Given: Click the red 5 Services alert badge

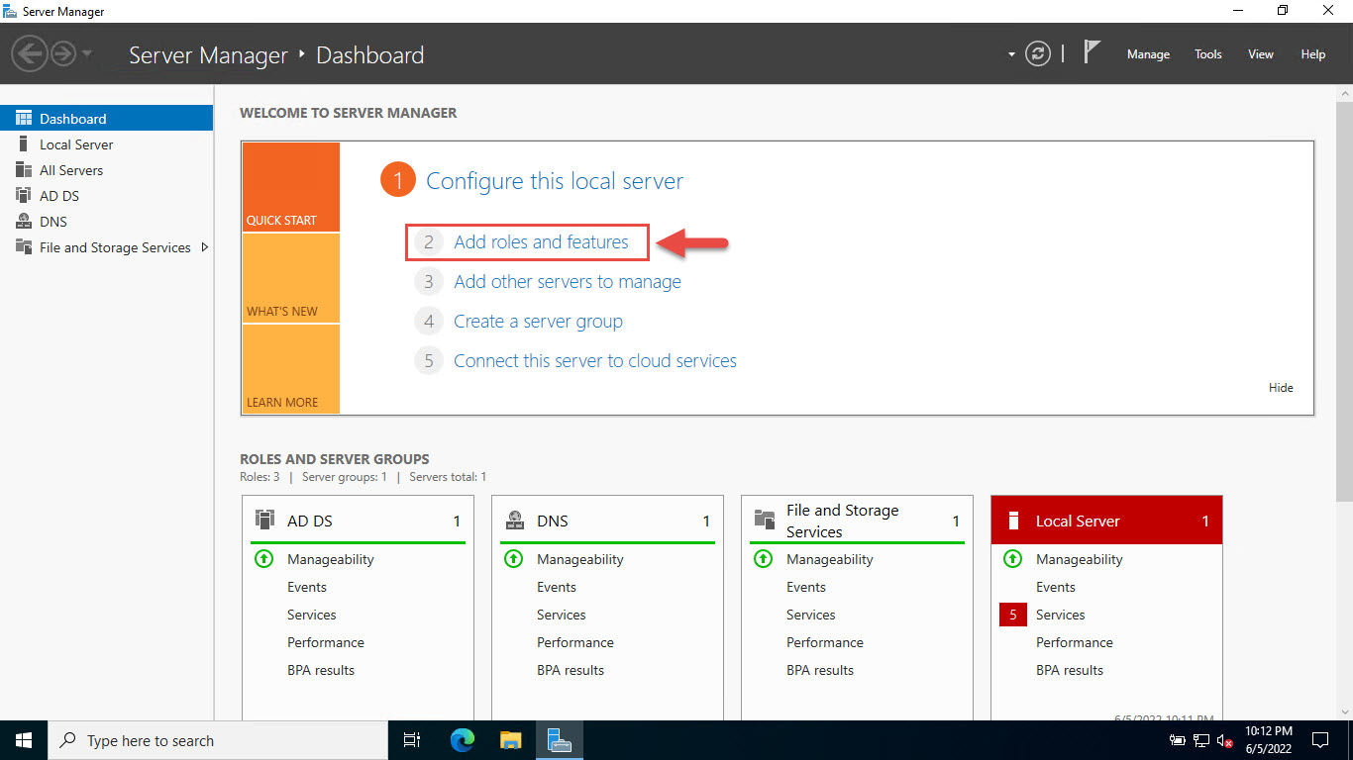Looking at the screenshot, I should point(1013,615).
